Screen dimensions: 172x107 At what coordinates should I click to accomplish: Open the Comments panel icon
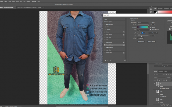(x=151, y=12)
